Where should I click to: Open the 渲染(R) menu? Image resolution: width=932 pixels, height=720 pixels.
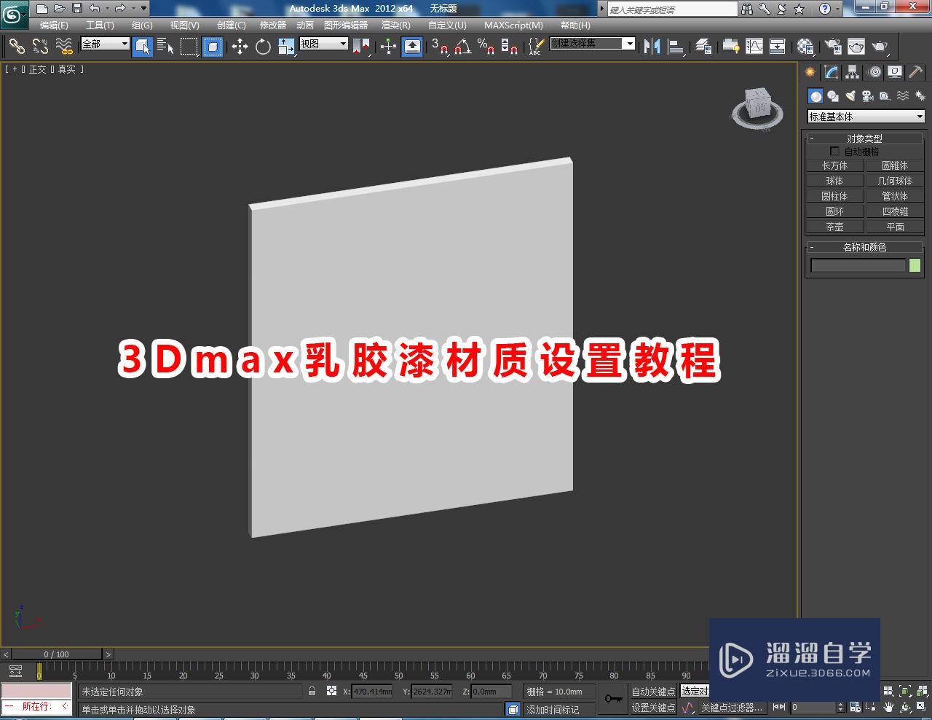(x=396, y=25)
